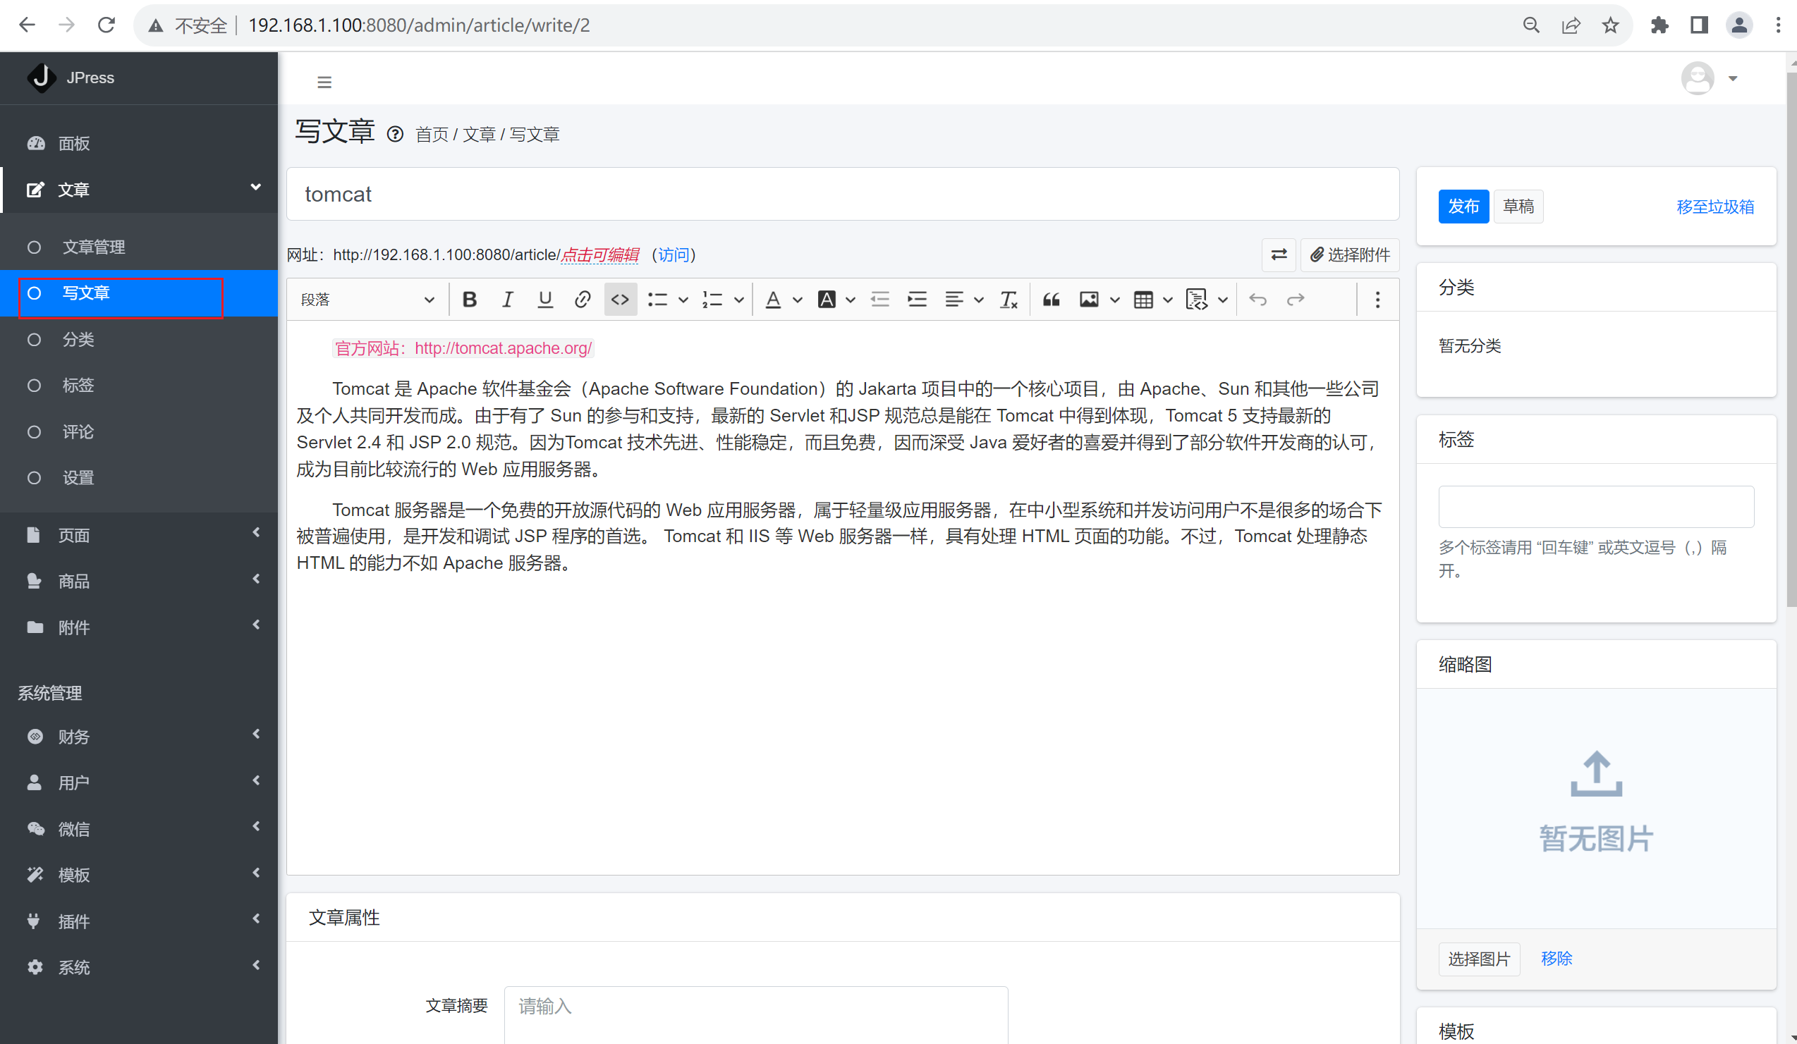Expand code block language dropdown arrow

click(1223, 300)
